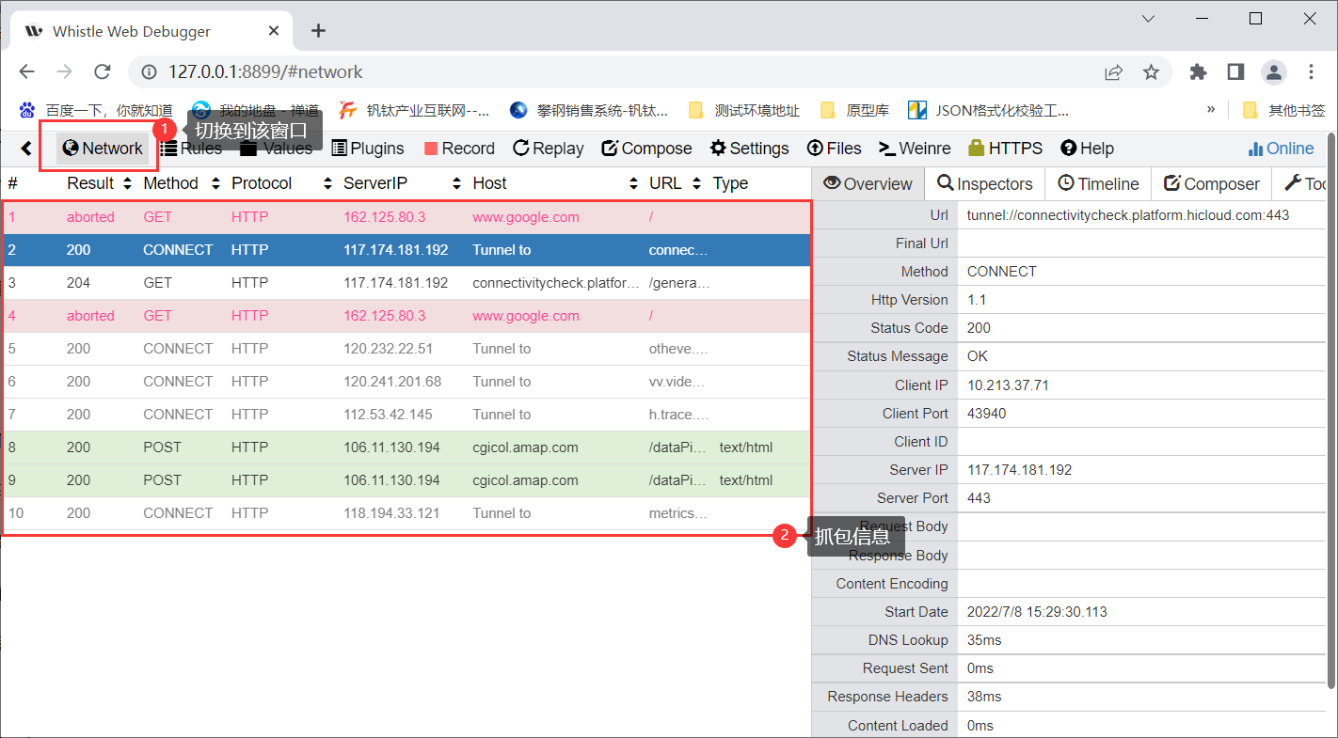1338x738 pixels.
Task: Click the Client Port value 43940
Action: [x=986, y=414]
